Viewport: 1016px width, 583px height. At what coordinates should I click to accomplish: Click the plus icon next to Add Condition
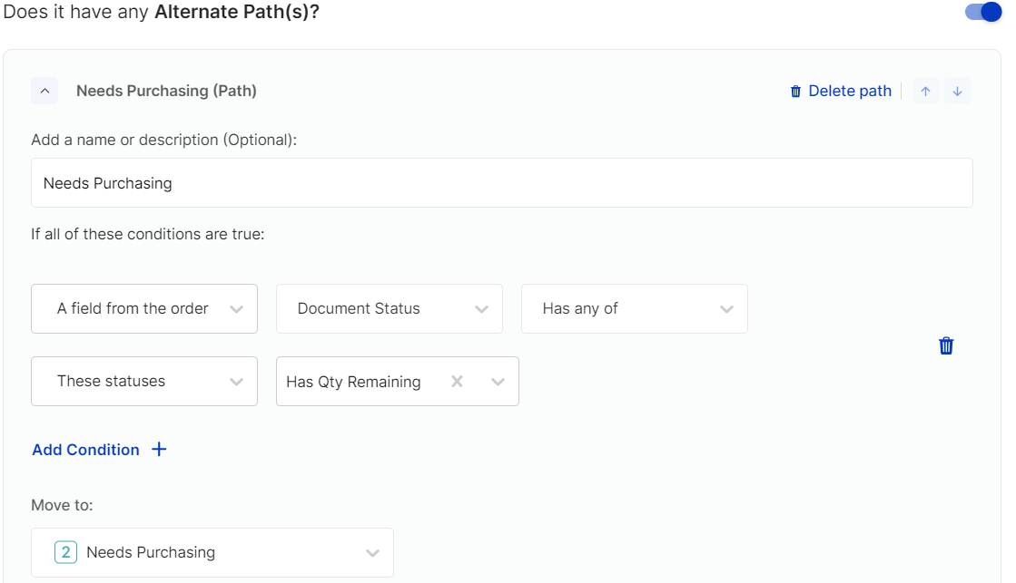[159, 450]
